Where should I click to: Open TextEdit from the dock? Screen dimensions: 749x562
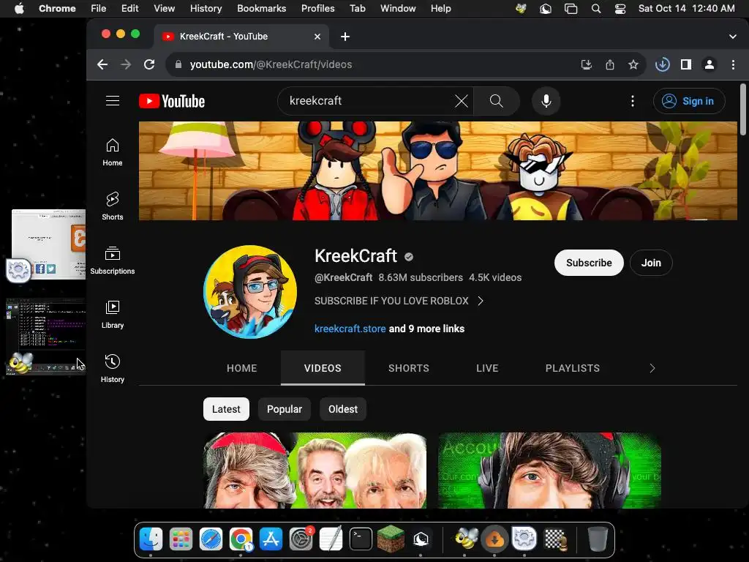(x=331, y=539)
